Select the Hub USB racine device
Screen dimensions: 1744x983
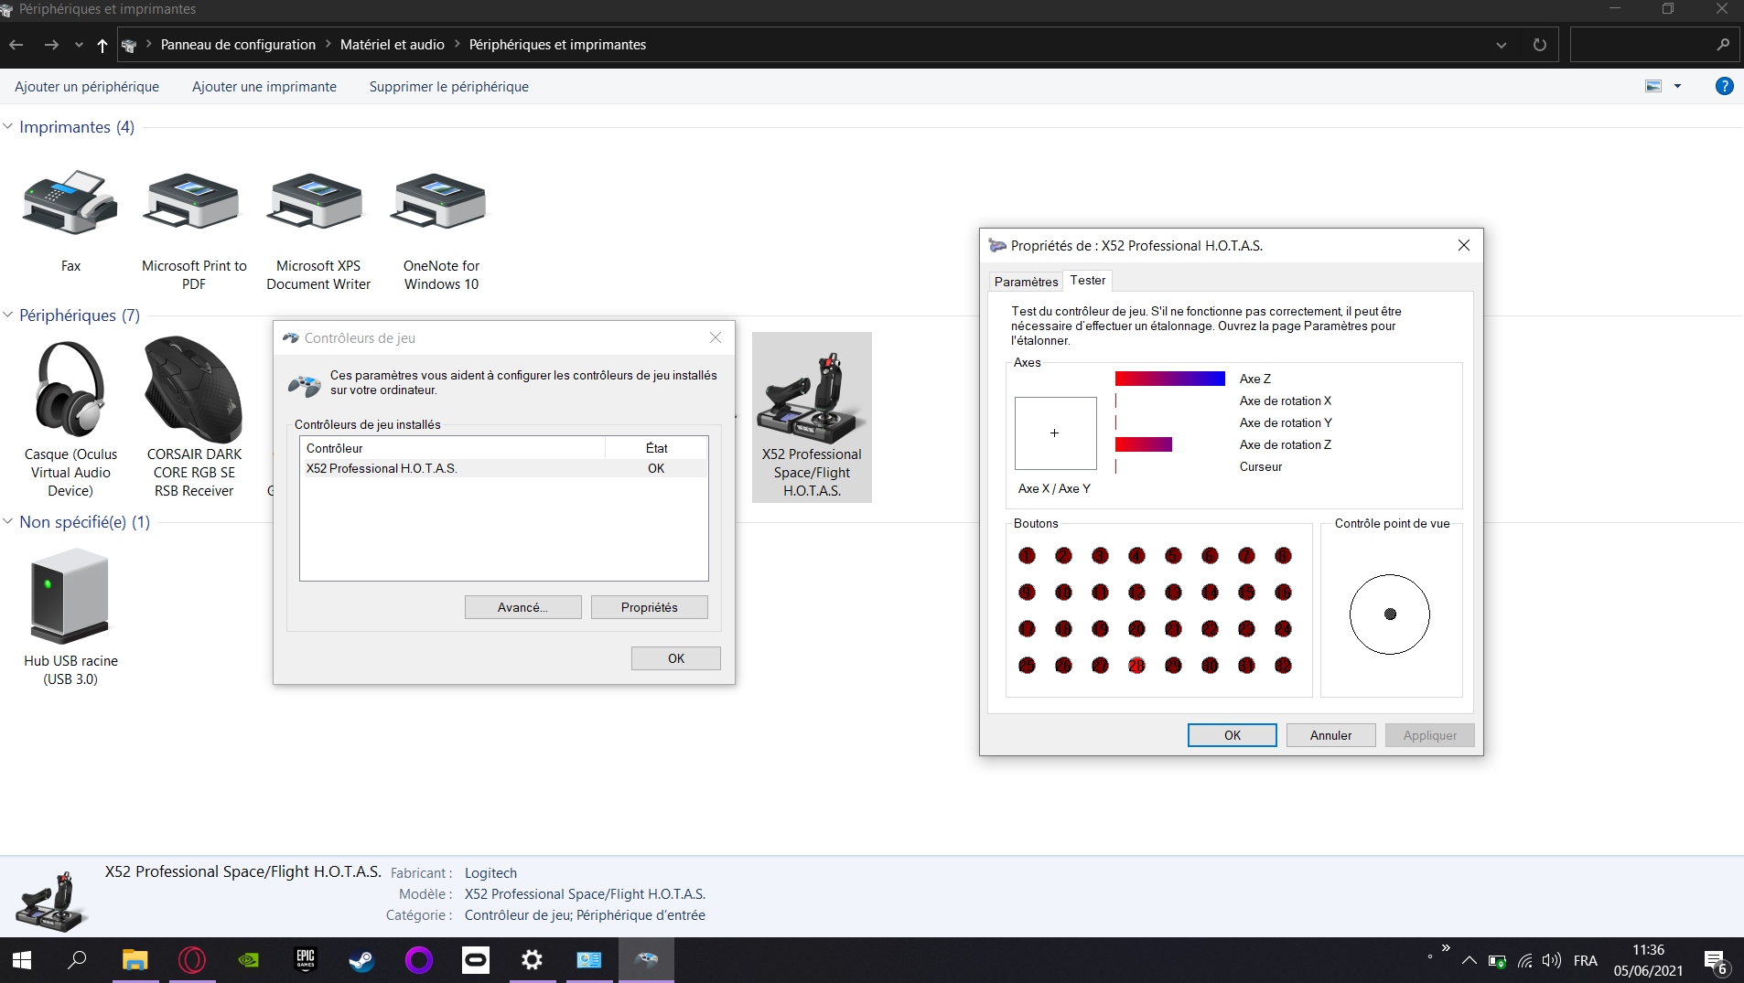click(70, 617)
